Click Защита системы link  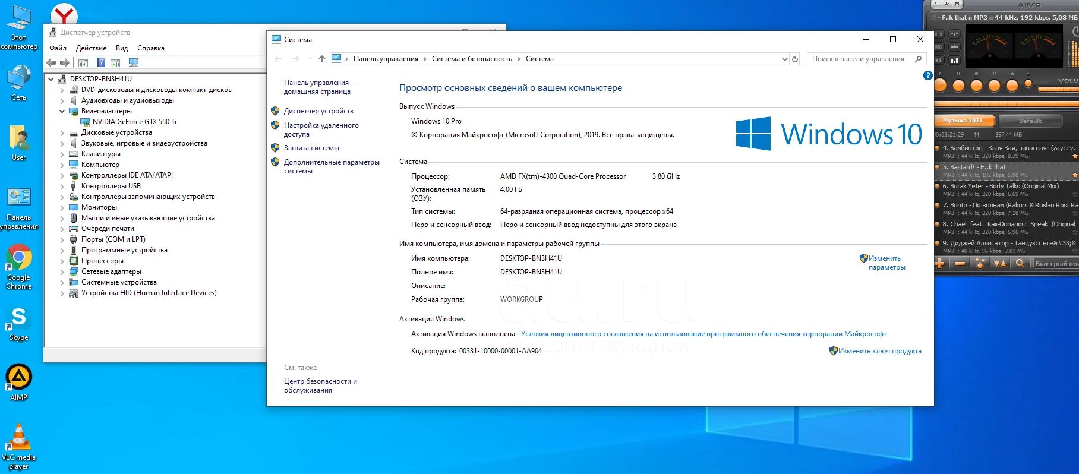tap(311, 148)
